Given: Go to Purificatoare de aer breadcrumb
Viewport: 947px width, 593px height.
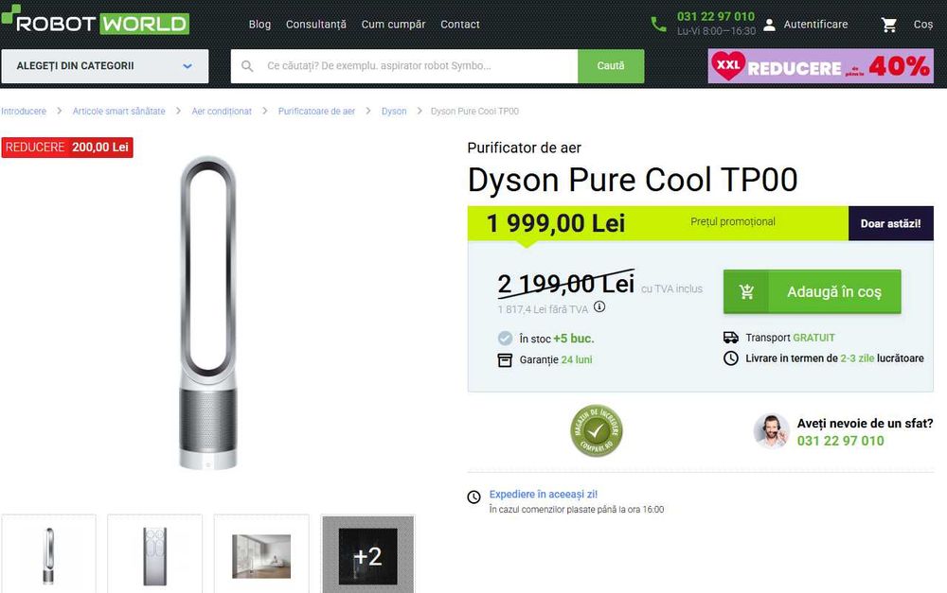Looking at the screenshot, I should (316, 111).
